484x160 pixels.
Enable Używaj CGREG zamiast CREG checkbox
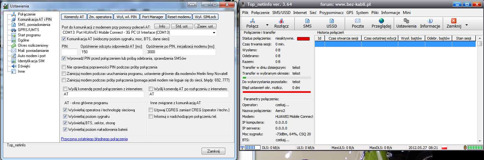point(151,110)
